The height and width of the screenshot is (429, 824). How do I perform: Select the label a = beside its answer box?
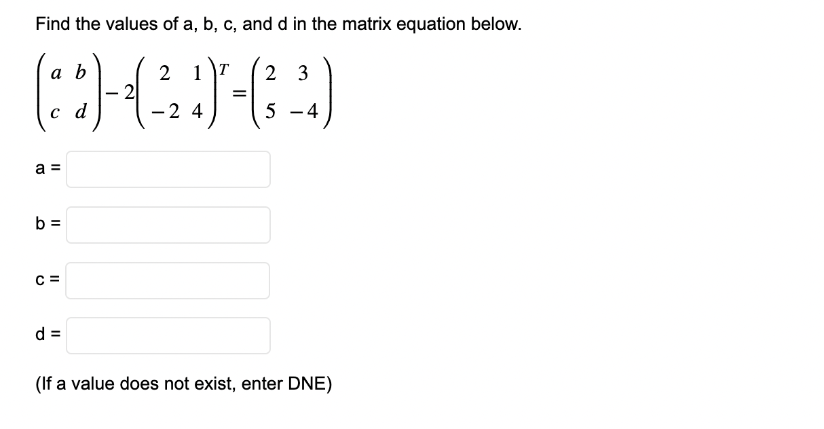tap(48, 169)
